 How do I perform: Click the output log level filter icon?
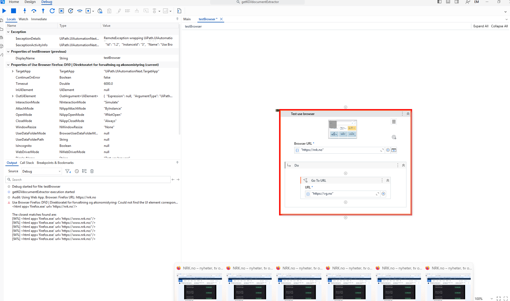(x=68, y=171)
